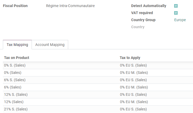This screenshot has width=193, height=113.
Task: Click the Régime Intra-Communautaire fiscal position name
Action: 70,6
